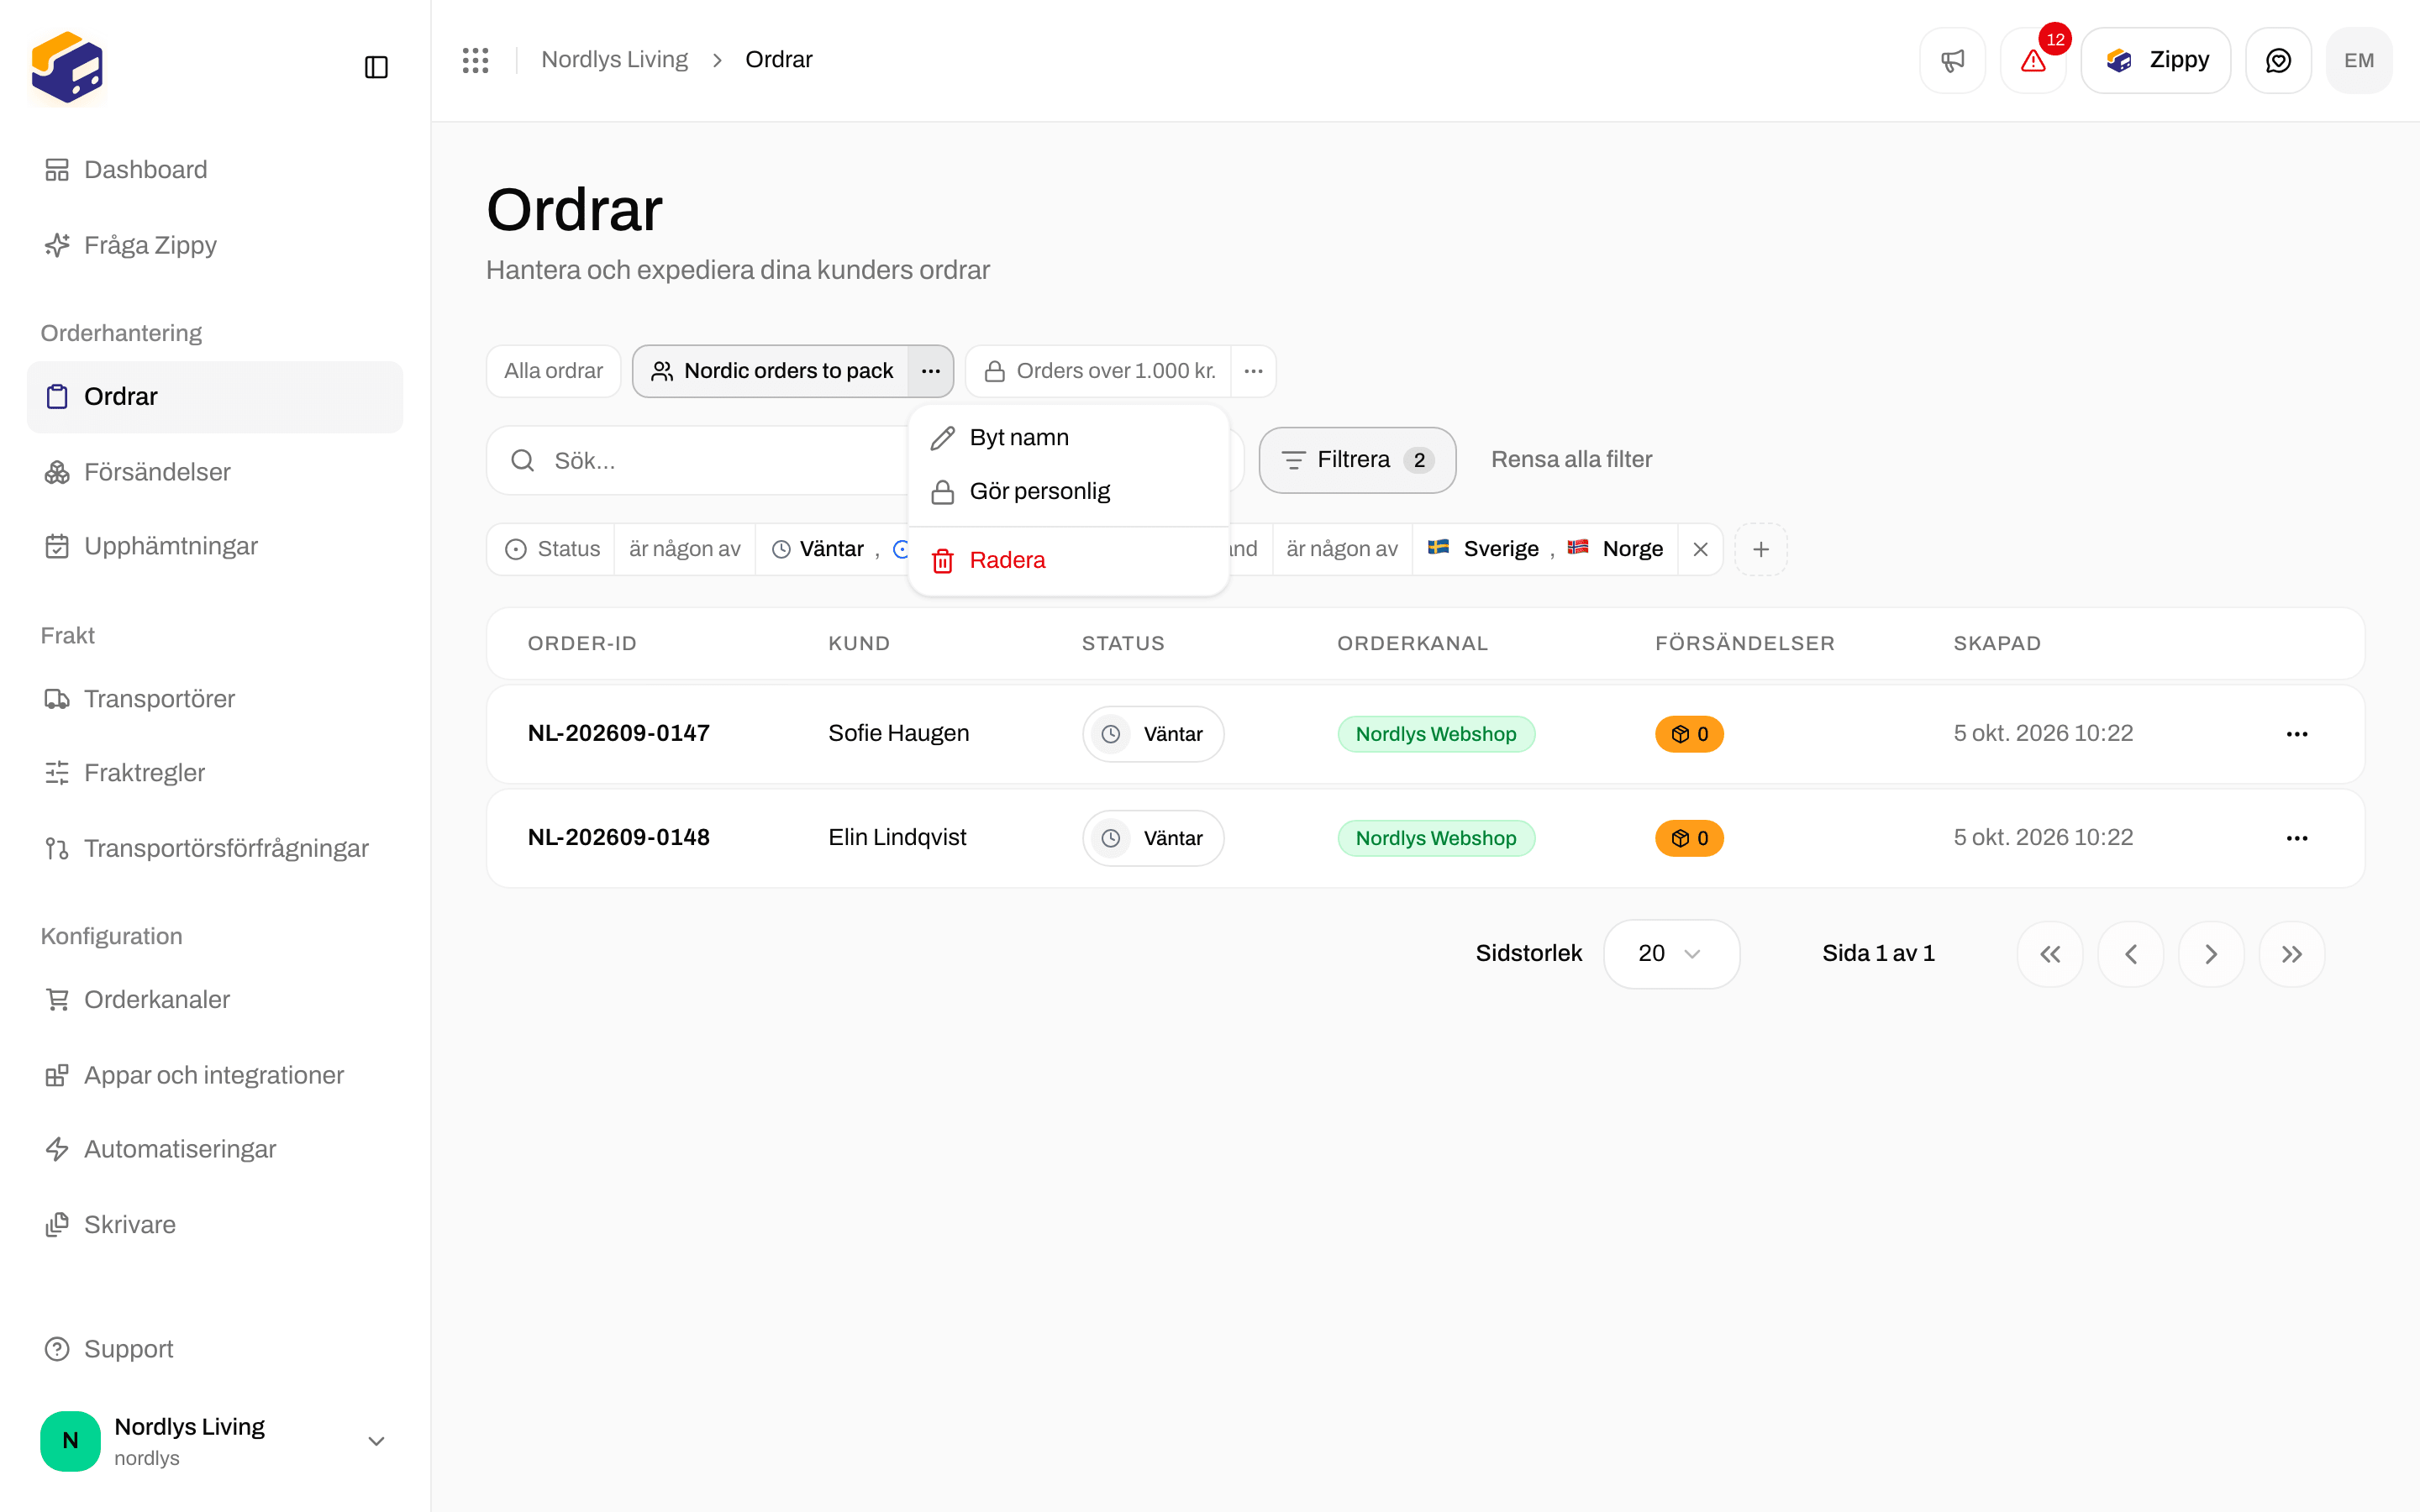Open alerts with 12 badge
This screenshot has height=1512, width=2420.
pyautogui.click(x=2034, y=60)
